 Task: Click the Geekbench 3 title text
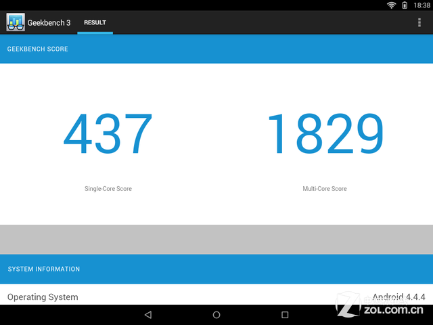coord(49,22)
